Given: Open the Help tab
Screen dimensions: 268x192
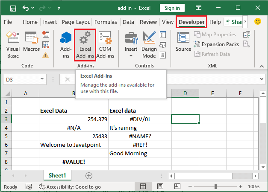Looking at the screenshot, I should coord(215,22).
